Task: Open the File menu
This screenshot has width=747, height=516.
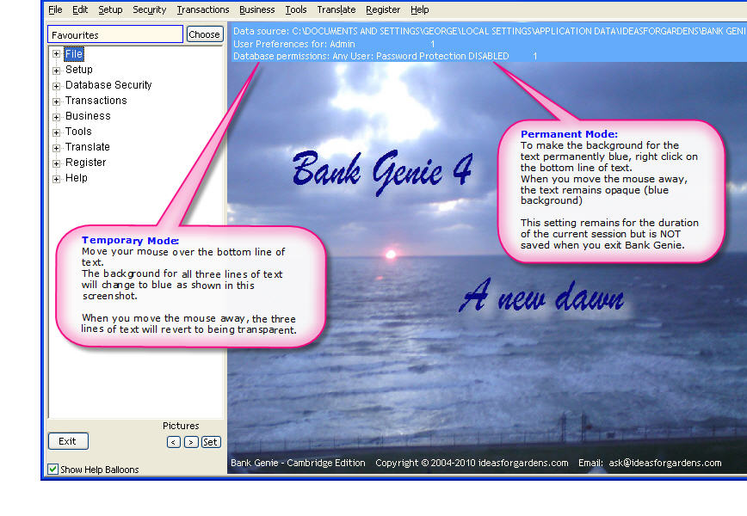Action: coord(55,9)
